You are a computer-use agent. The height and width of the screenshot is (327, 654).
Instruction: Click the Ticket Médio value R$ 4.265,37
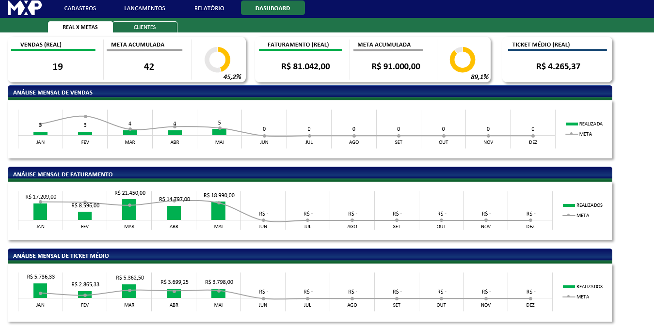(x=558, y=66)
